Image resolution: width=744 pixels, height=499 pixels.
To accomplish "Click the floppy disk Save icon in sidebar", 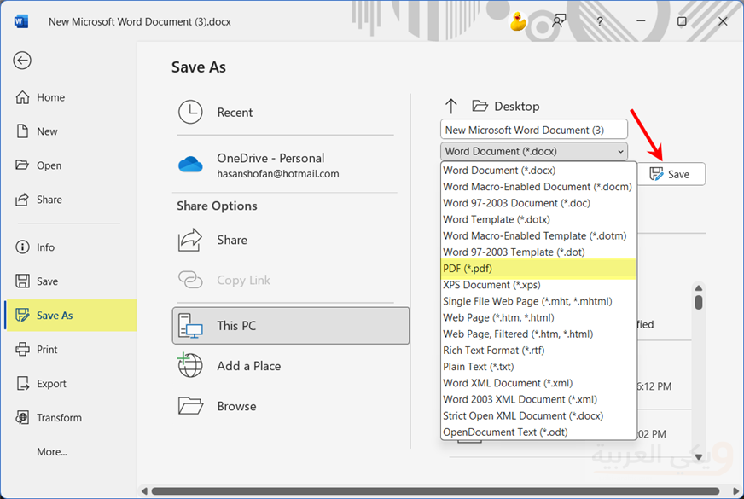I will tap(22, 281).
